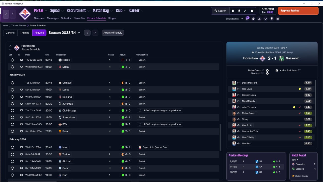Viewport: 323px width, 182px height.
Task: Expand the Portal menu chevron
Action: [46, 11]
